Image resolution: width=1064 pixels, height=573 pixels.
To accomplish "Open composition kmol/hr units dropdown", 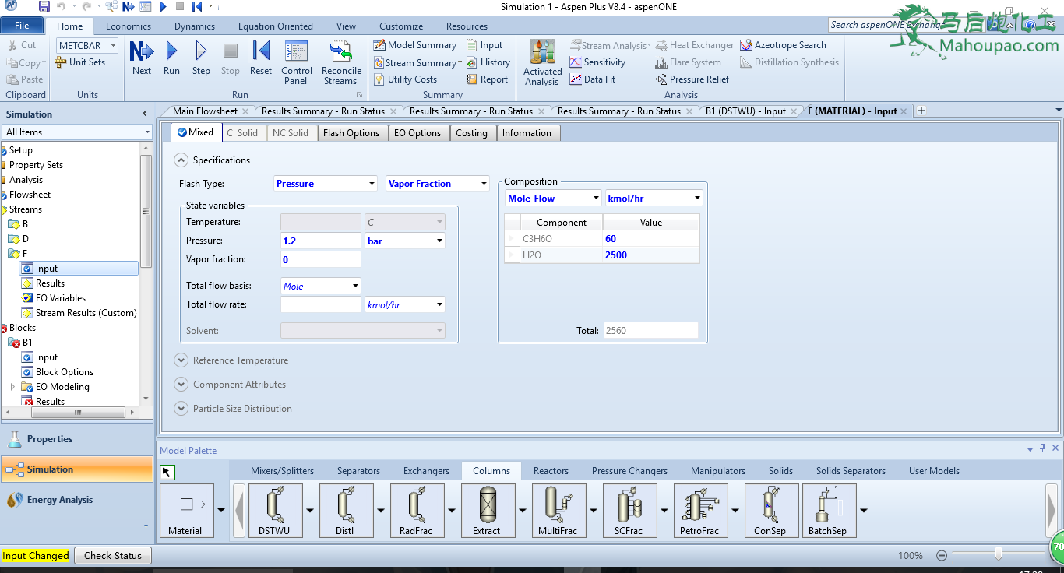I will point(697,198).
